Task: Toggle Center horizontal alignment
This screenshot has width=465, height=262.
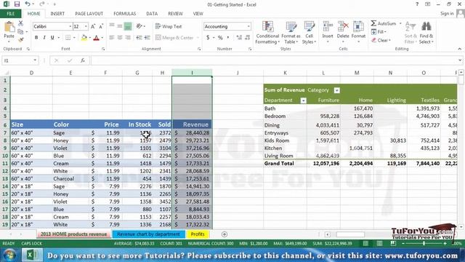Action: [120, 38]
